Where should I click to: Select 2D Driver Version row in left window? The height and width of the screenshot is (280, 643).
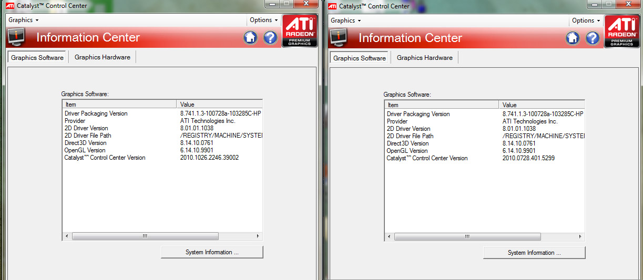pyautogui.click(x=162, y=128)
